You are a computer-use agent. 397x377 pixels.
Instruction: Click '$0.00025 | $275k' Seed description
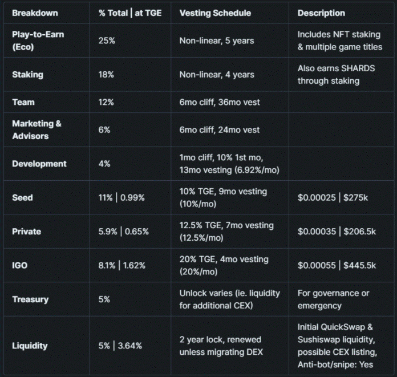tap(333, 197)
